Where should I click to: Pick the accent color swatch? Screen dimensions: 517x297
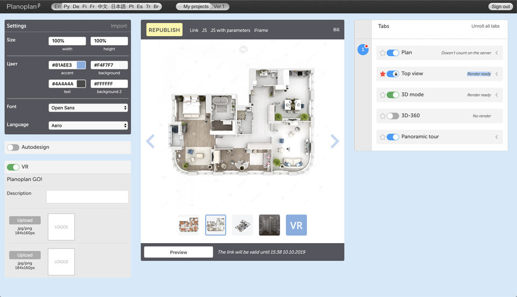81,65
